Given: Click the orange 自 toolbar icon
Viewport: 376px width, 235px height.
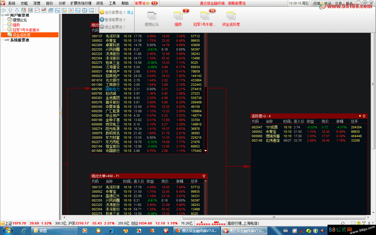Looking at the screenshot, I should pyautogui.click(x=71, y=10).
